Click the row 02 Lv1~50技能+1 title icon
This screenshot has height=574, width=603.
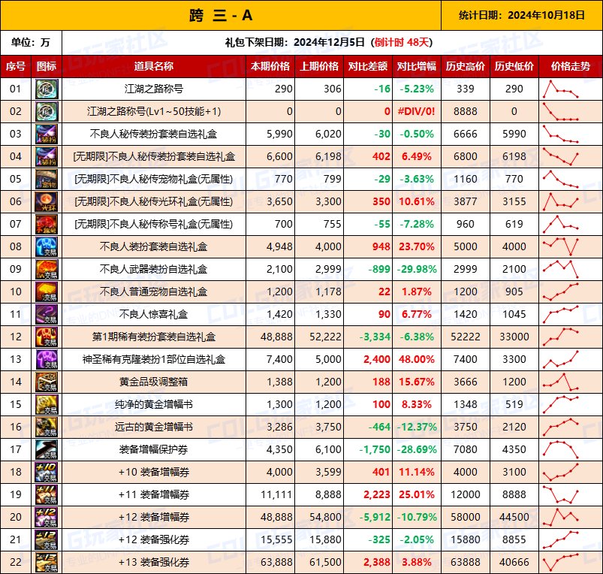[47, 111]
